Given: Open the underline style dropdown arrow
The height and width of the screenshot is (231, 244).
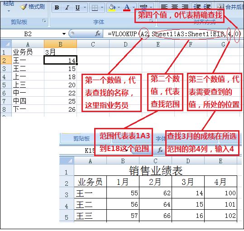Looking at the screenshot, I should tap(85, 7).
